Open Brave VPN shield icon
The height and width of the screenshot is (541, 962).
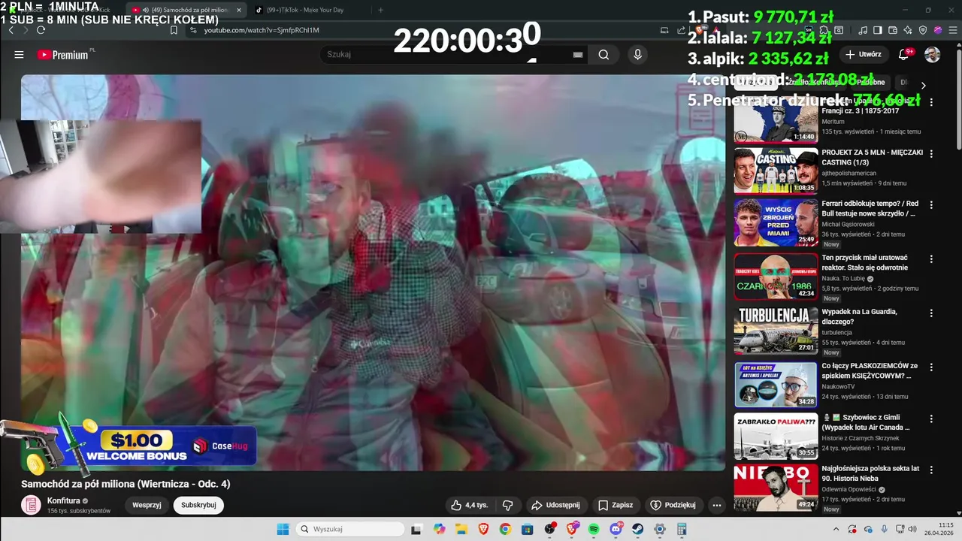click(923, 30)
